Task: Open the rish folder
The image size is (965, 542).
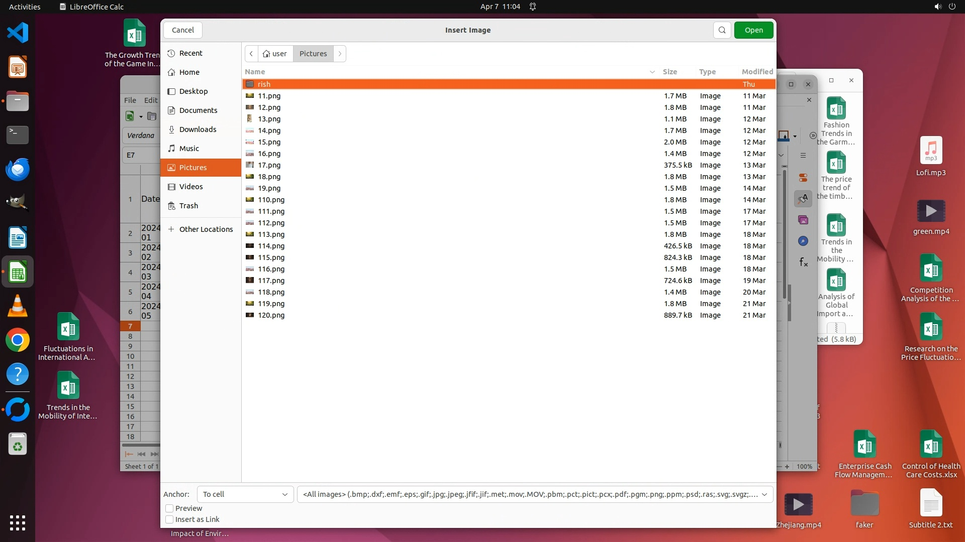Action: click(x=264, y=84)
